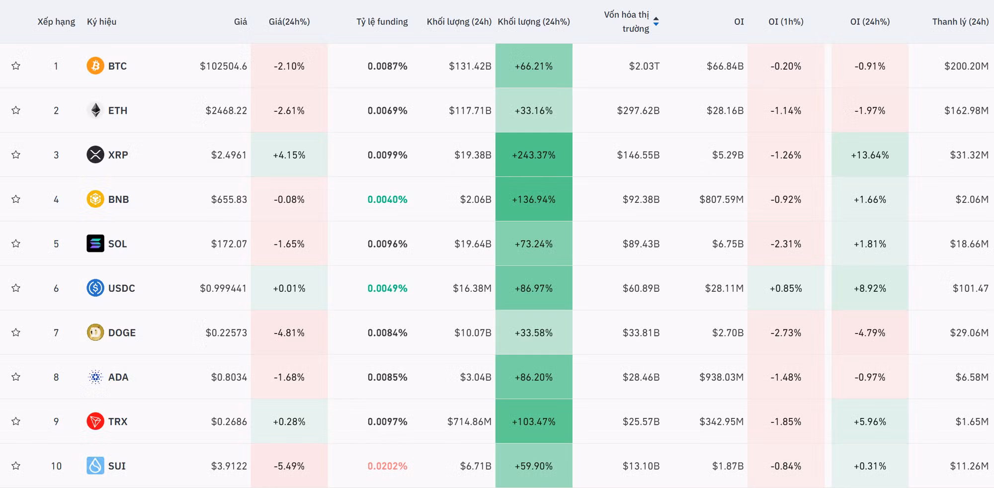Sort by Xếp hạng column header
The height and width of the screenshot is (488, 994).
coord(56,22)
